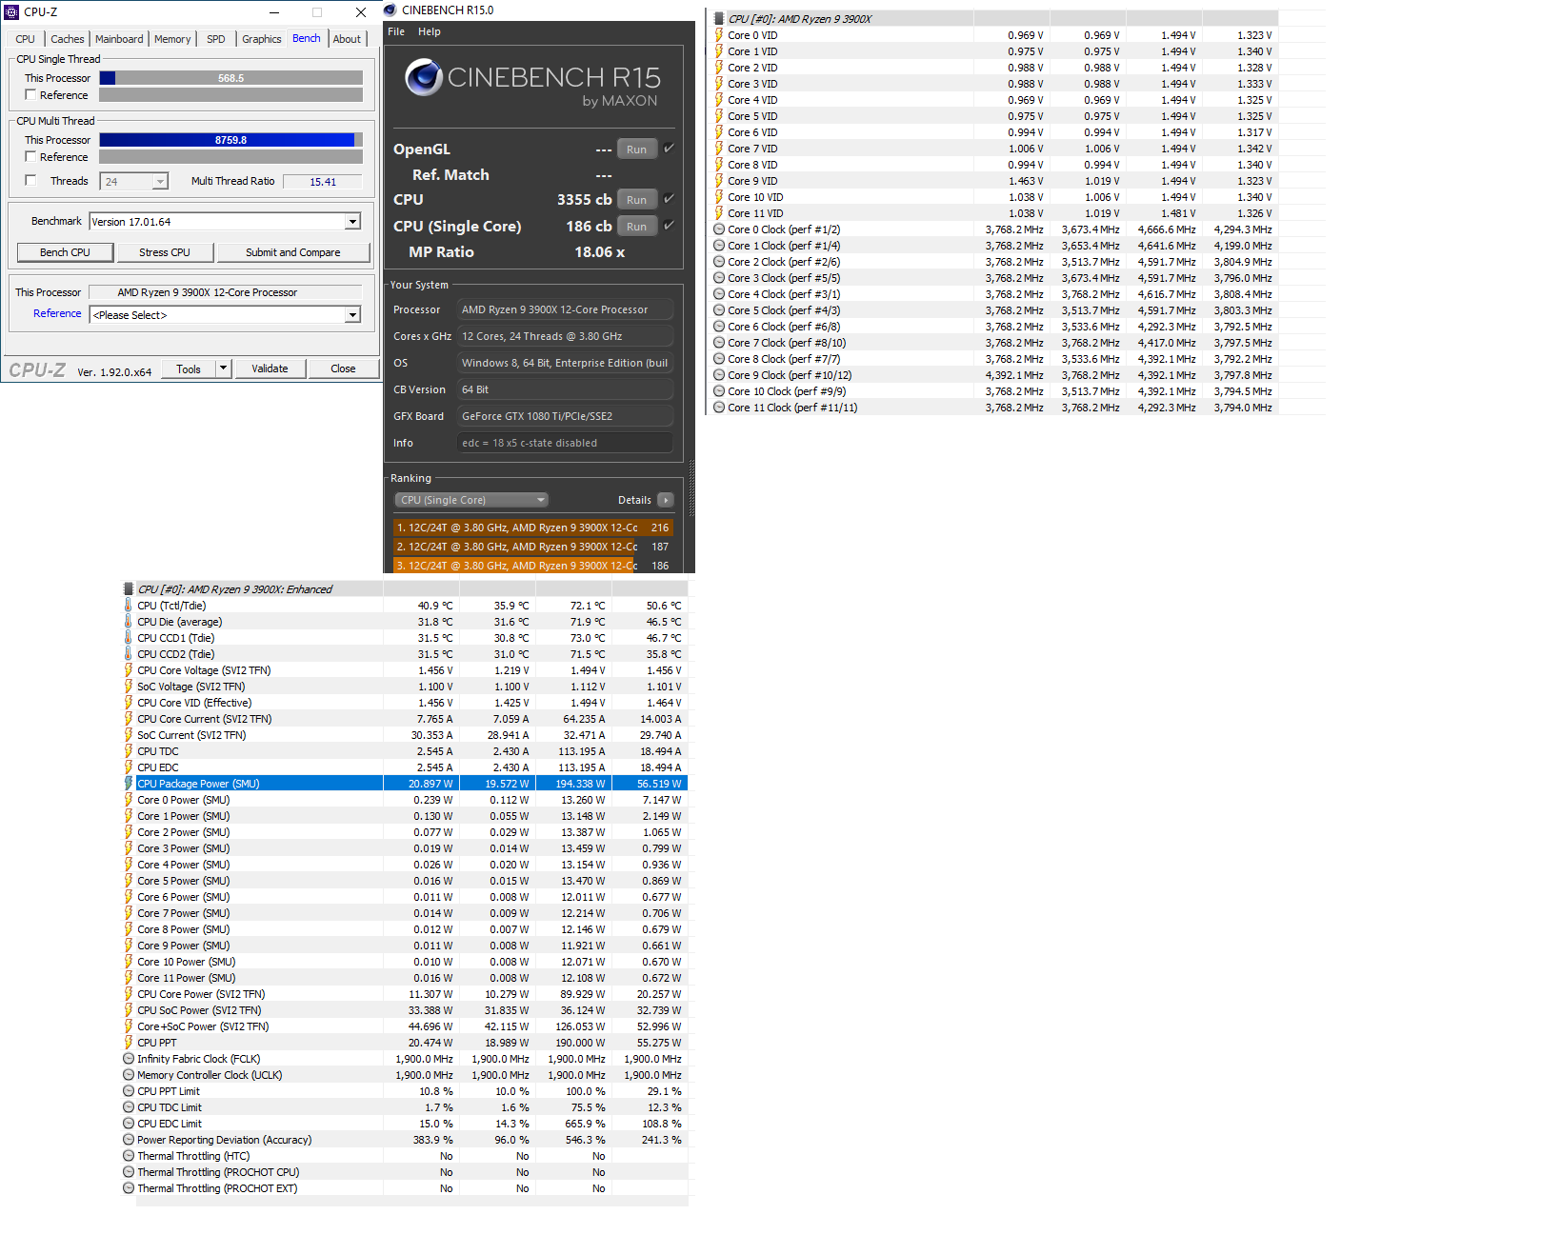Expand ranking Details arrow in Cinebench

[665, 500]
